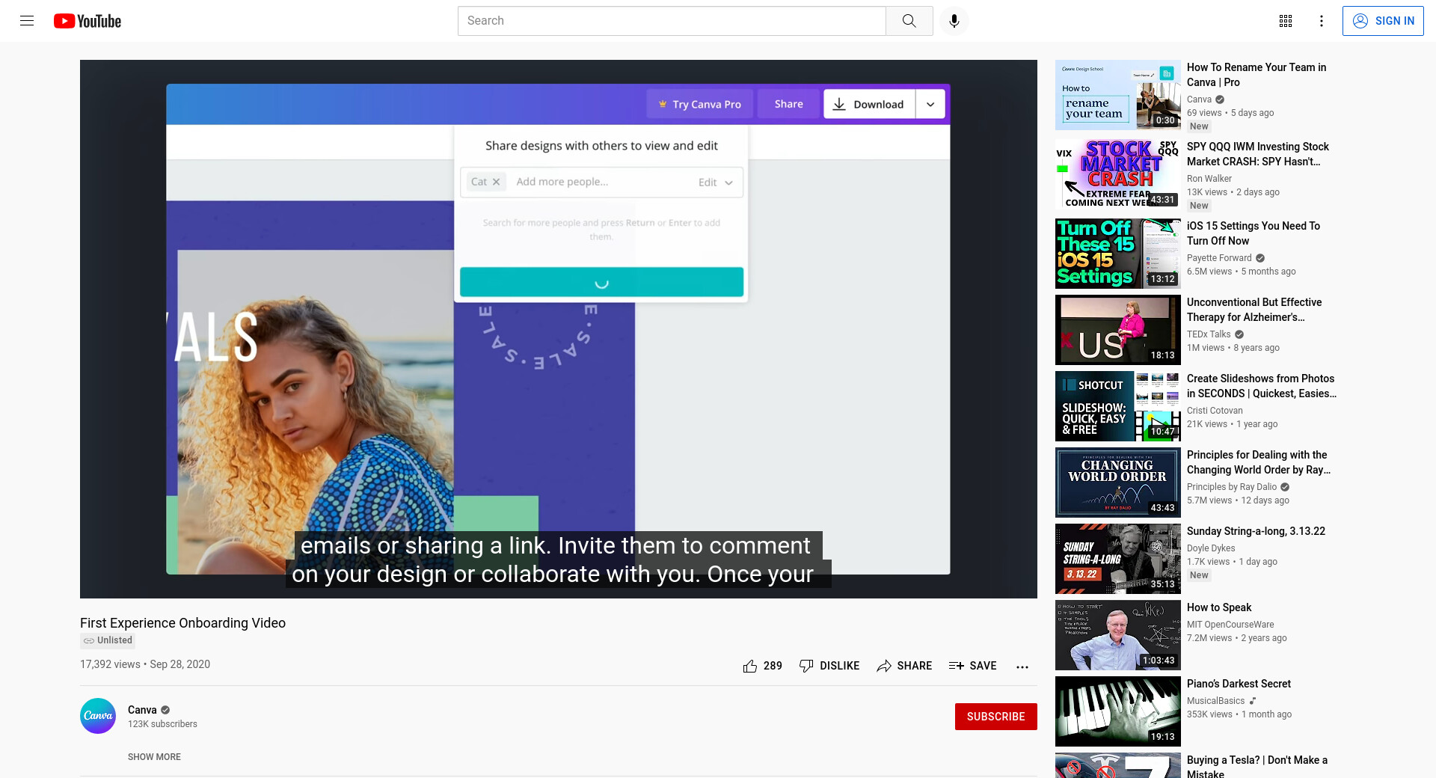Open more actions ellipsis under video
Viewport: 1436px width, 778px height.
pos(1022,667)
